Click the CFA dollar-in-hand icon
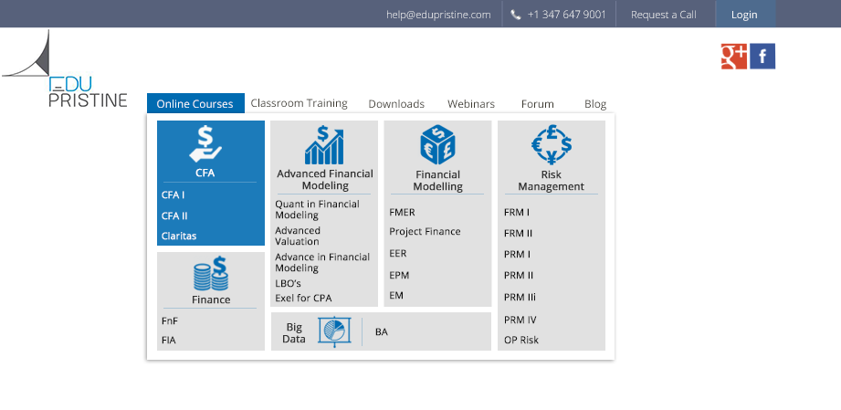Screen dimensions: 841x410 205,144
